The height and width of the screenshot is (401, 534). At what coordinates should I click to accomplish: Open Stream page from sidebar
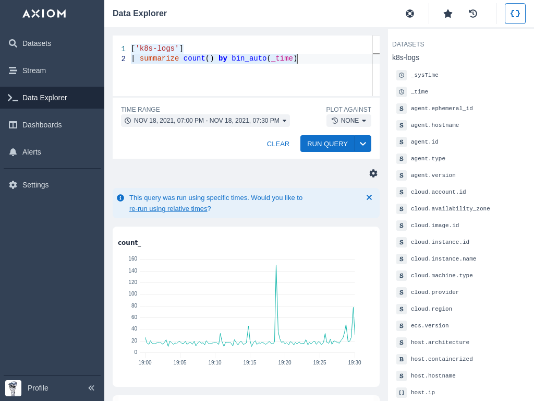point(34,70)
